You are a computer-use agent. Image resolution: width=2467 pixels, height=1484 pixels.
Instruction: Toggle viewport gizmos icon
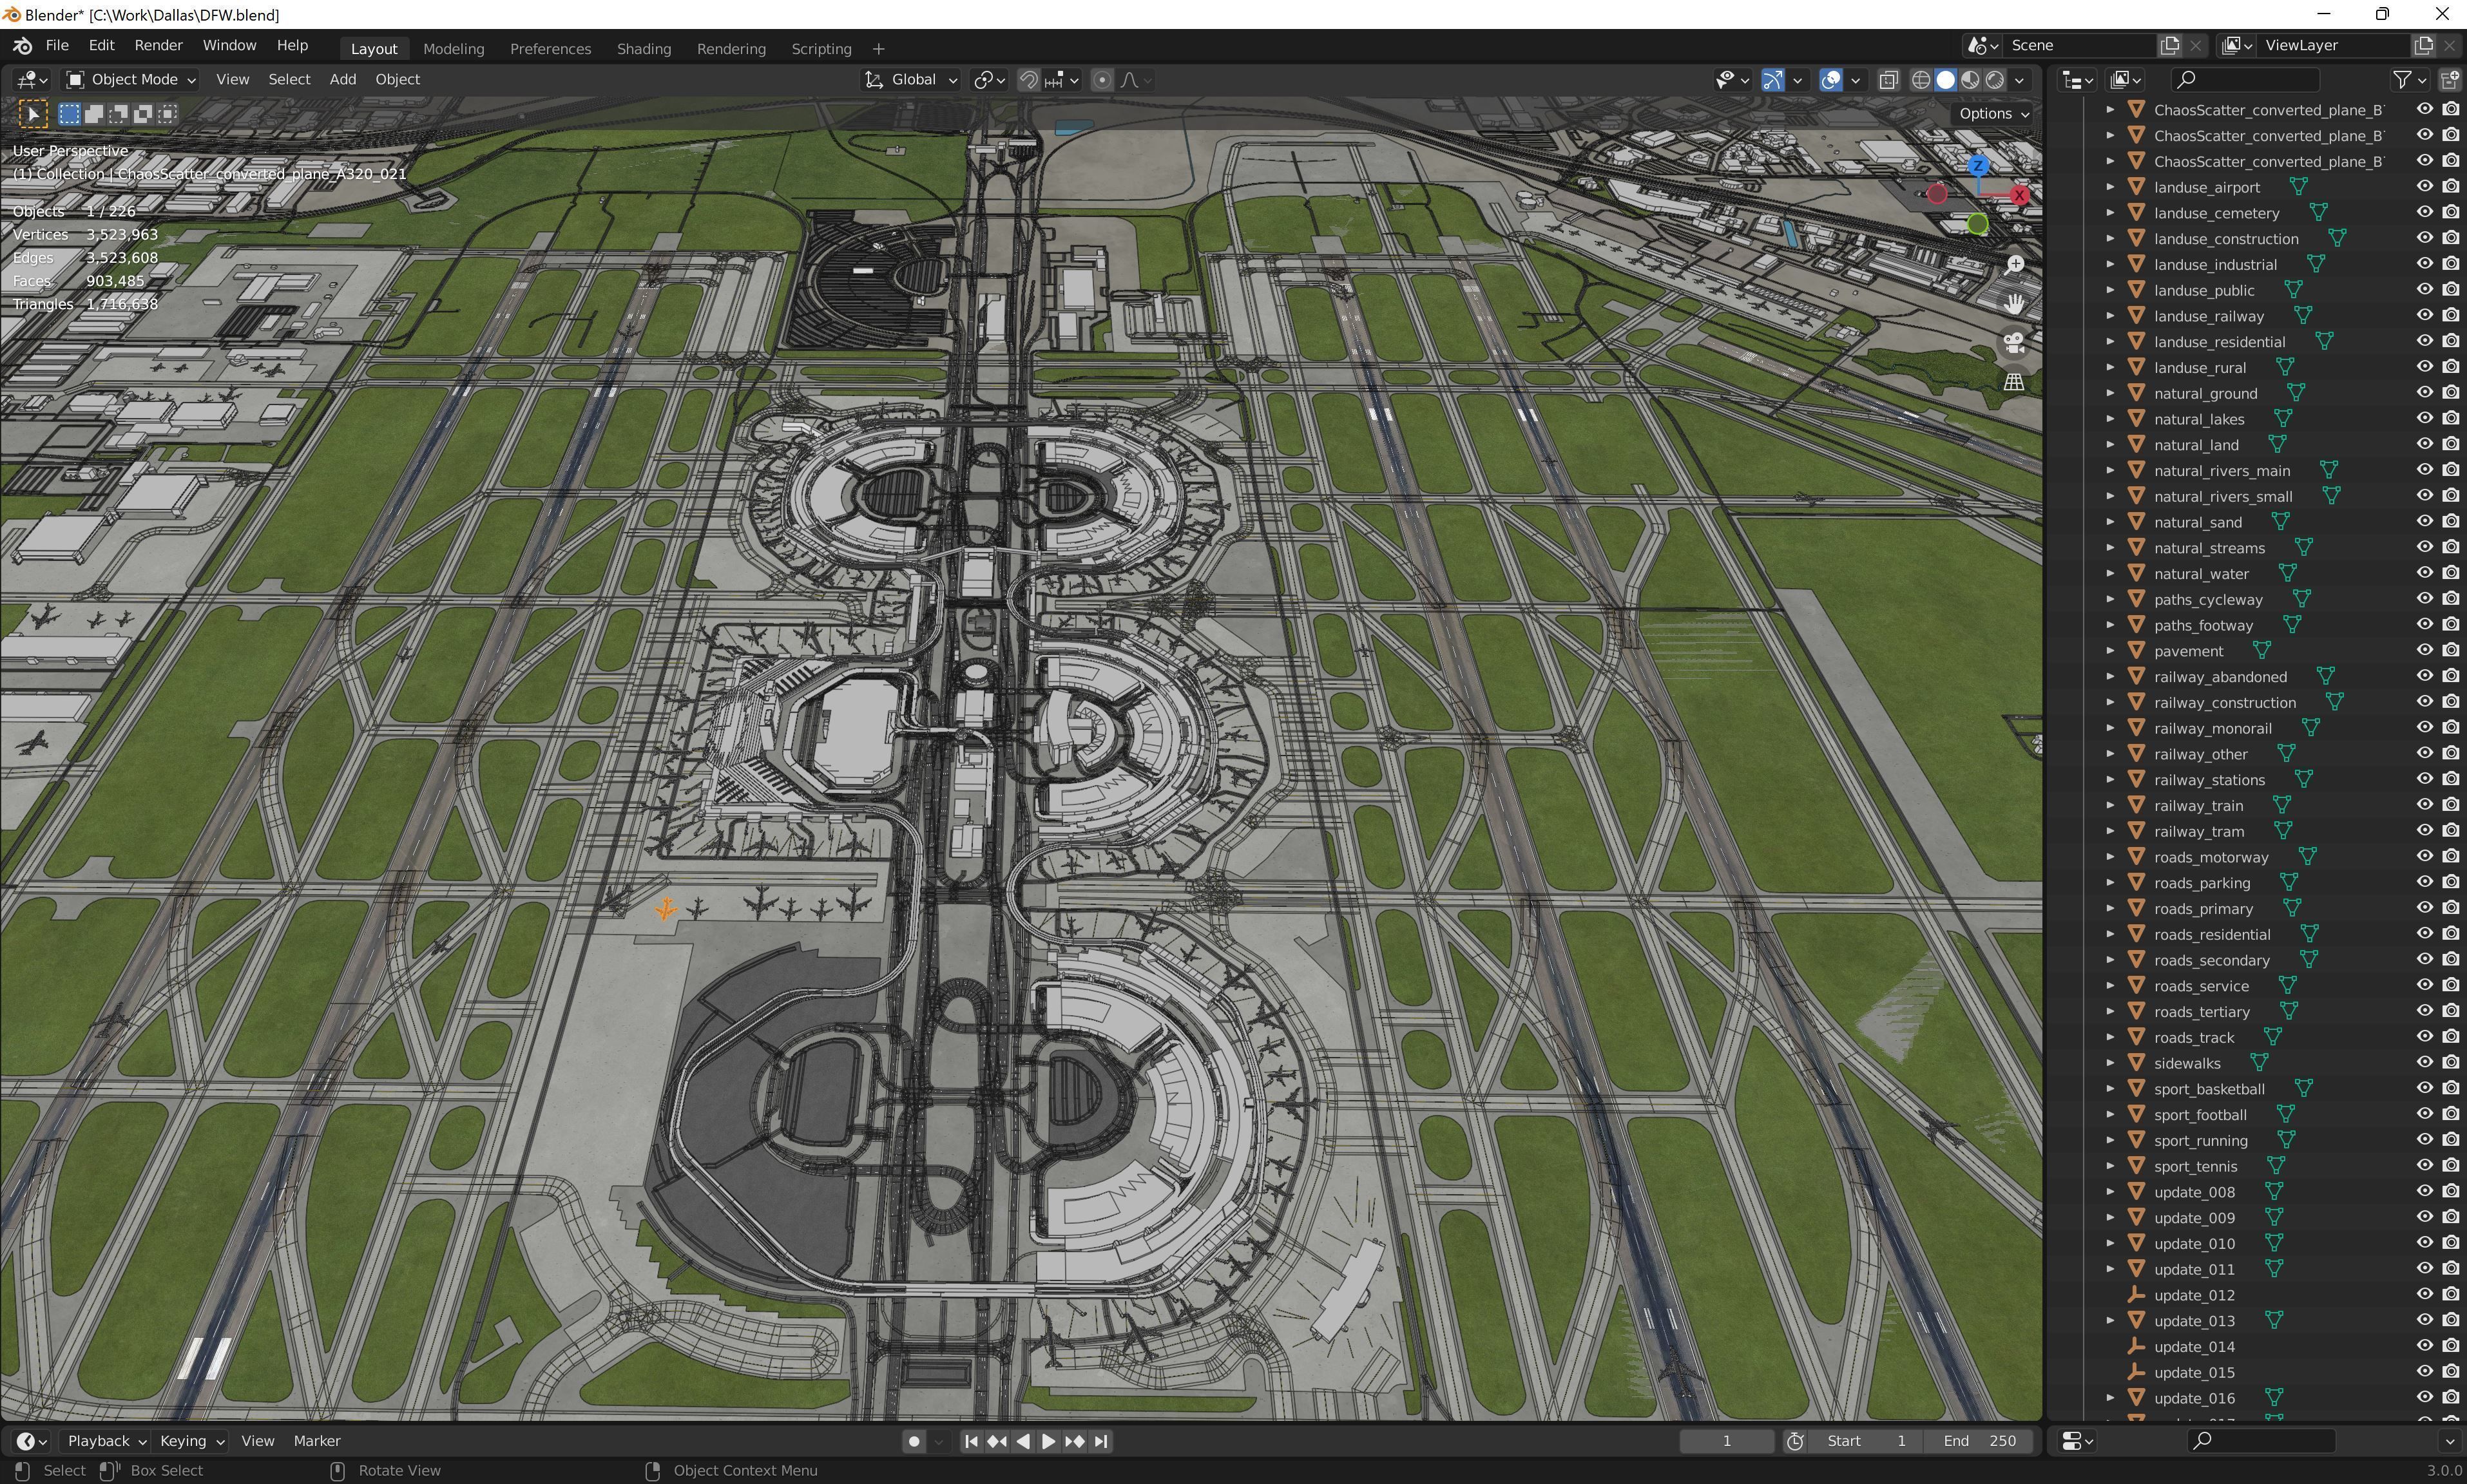tap(1772, 80)
